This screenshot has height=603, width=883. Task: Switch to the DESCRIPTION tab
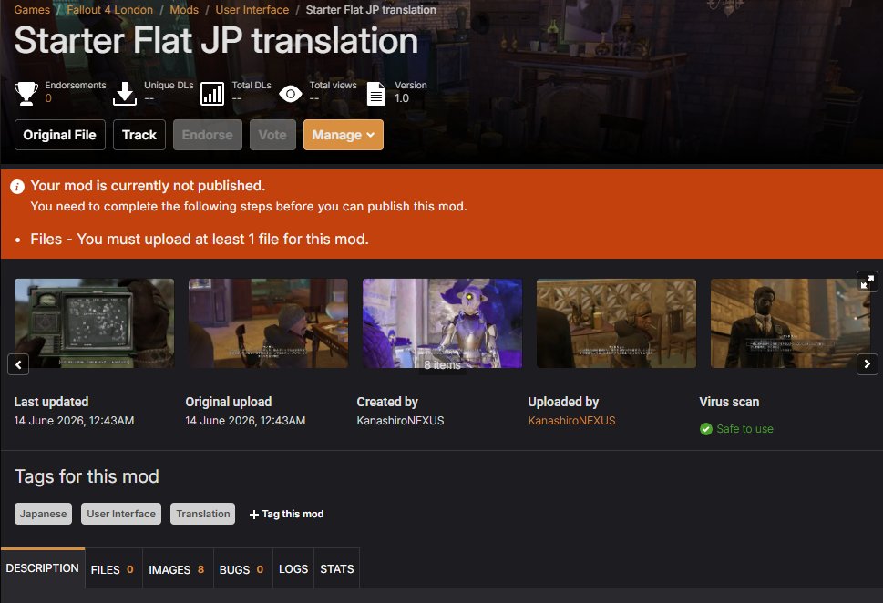43,568
